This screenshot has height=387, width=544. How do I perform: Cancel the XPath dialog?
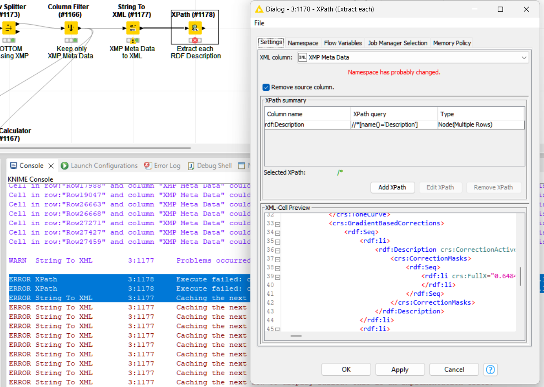pyautogui.click(x=454, y=369)
